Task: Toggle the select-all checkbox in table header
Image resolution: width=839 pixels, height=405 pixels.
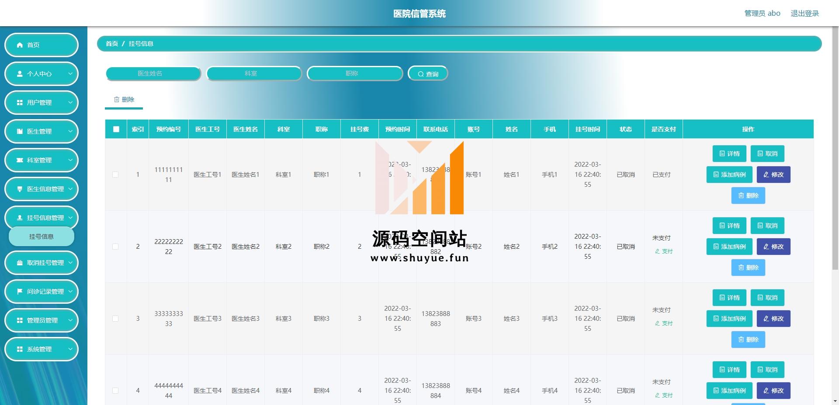Action: [116, 129]
